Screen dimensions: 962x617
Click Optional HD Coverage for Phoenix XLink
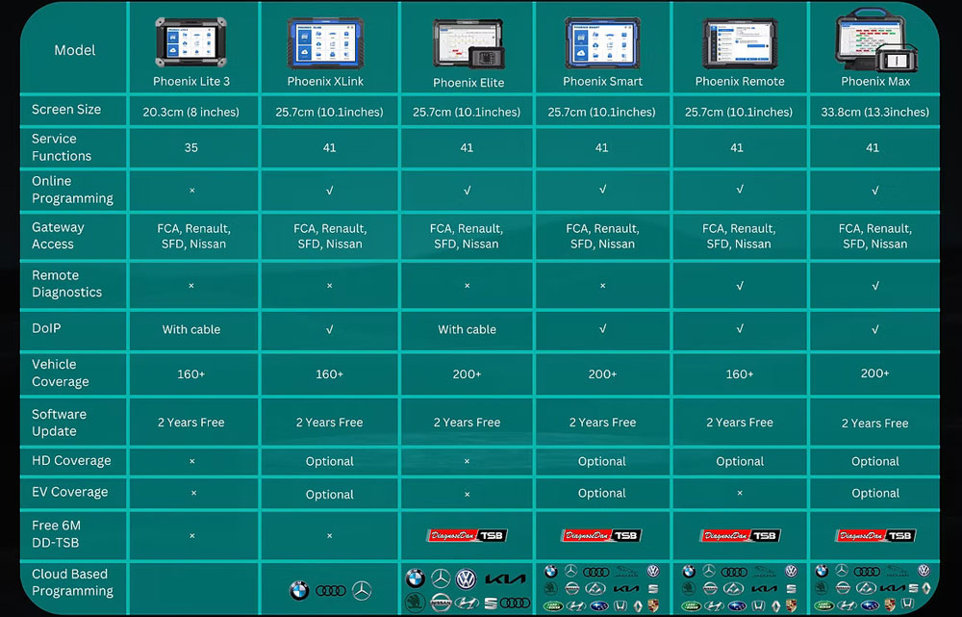click(330, 462)
